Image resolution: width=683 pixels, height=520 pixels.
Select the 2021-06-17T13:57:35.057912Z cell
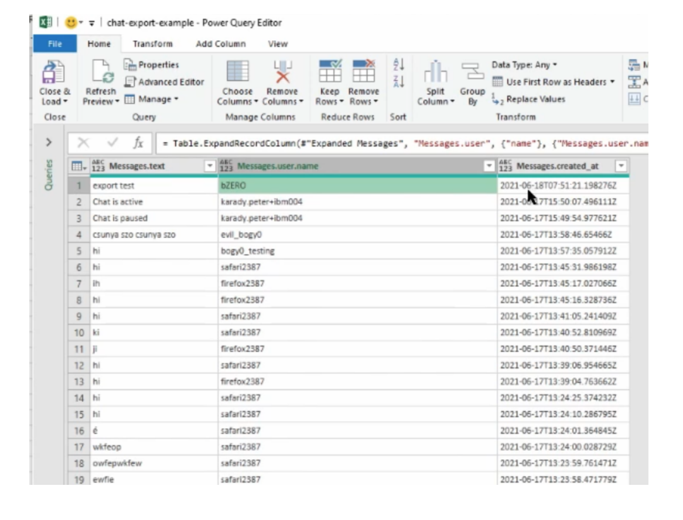[x=564, y=251]
